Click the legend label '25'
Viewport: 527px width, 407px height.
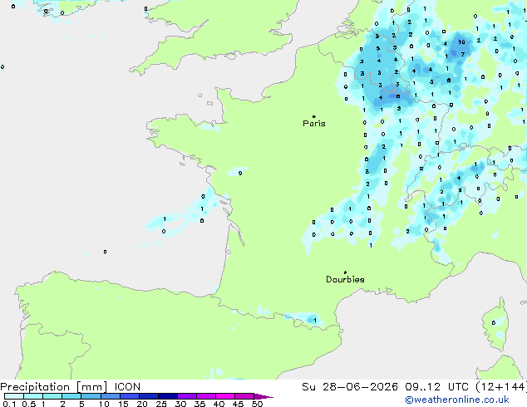click(x=161, y=404)
